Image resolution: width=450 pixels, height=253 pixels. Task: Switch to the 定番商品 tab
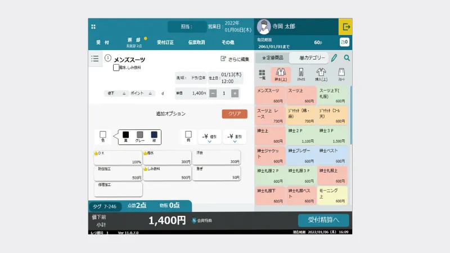[x=272, y=58]
